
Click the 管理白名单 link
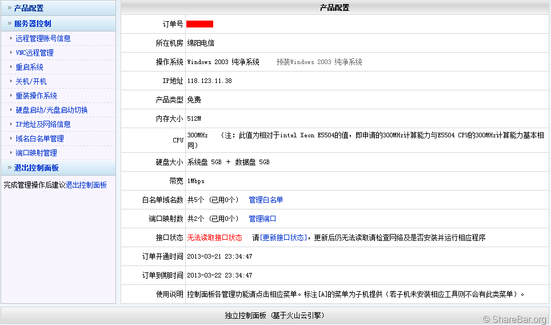[266, 200]
